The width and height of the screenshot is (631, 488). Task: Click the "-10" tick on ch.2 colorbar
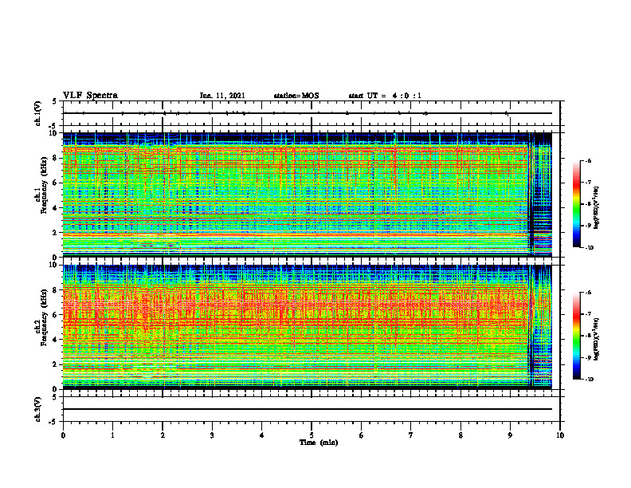coord(589,380)
